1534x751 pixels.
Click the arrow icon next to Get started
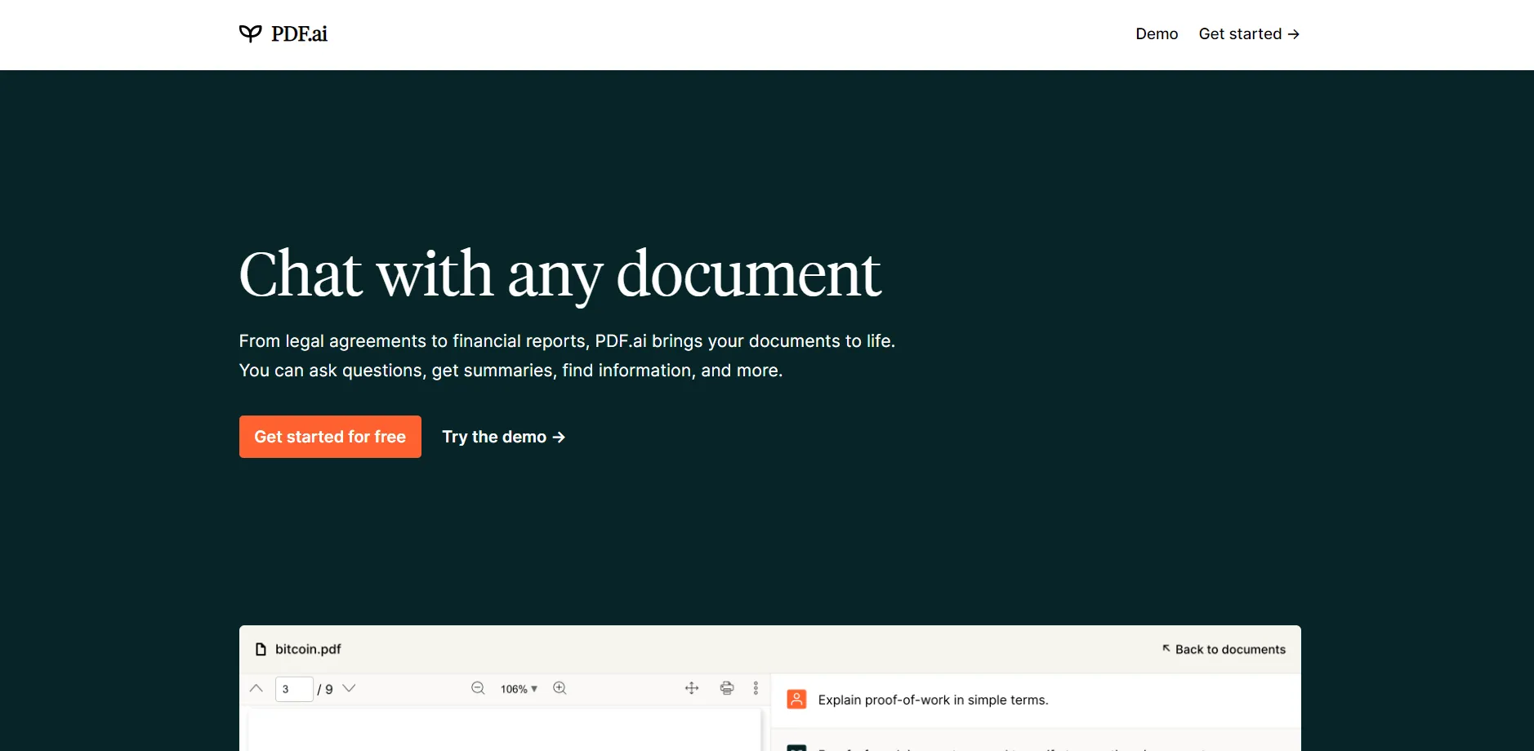point(1294,33)
